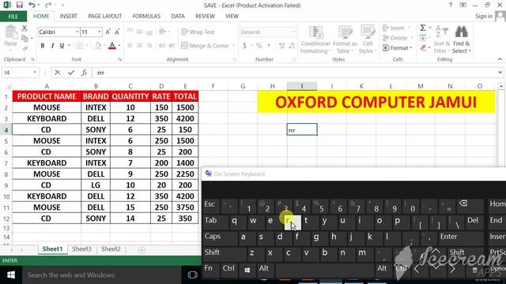Toggle Bold formatting
This screenshot has height=284, width=506.
pyautogui.click(x=43, y=46)
